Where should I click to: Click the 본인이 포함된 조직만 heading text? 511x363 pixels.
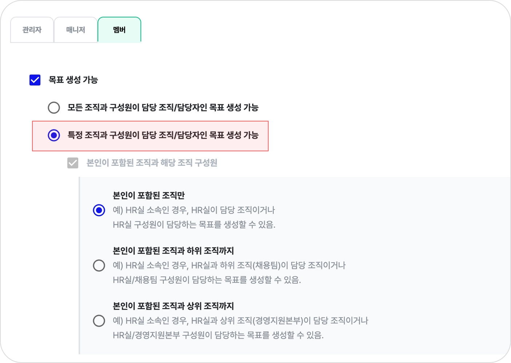pos(148,195)
